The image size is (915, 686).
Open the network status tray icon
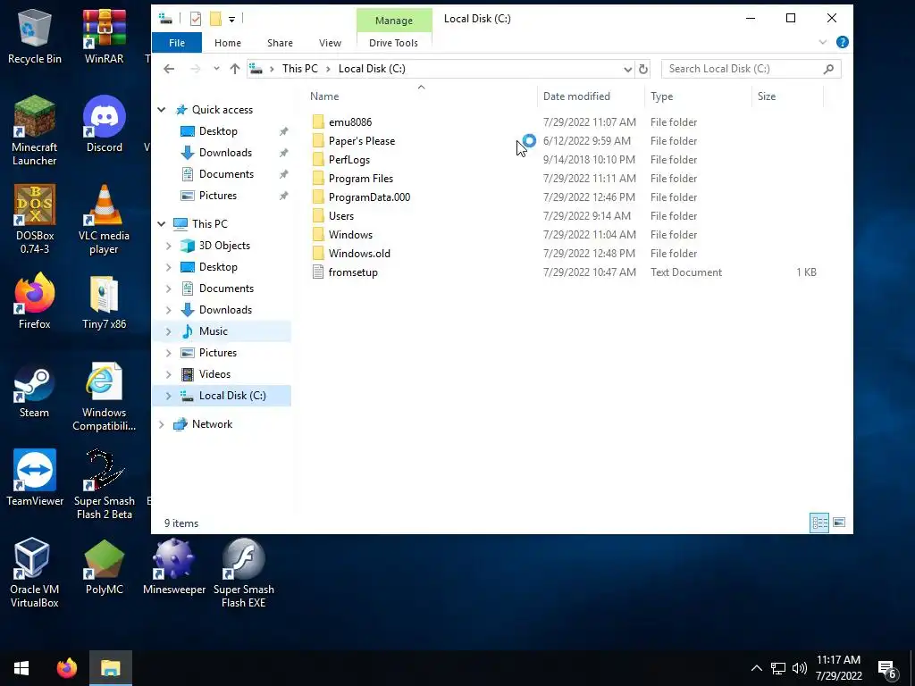click(778, 668)
